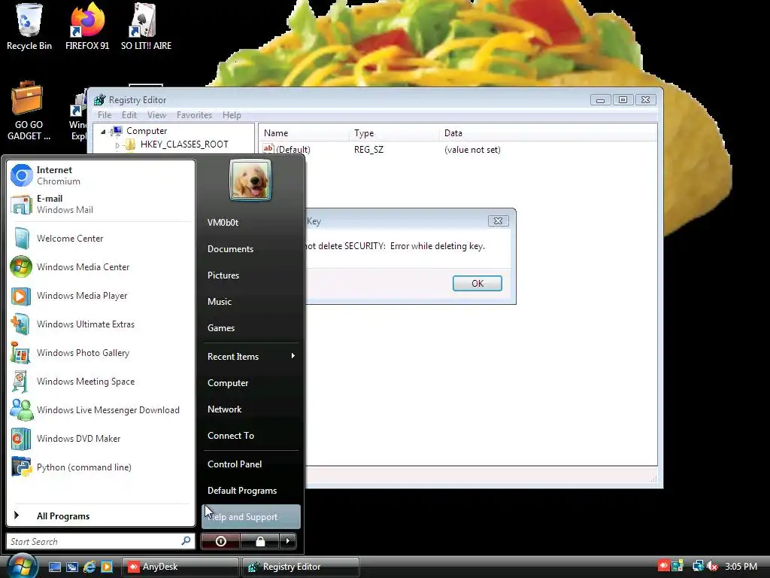Image resolution: width=770 pixels, height=578 pixels.
Task: Launch Windows Media Center
Action: coord(101,267)
